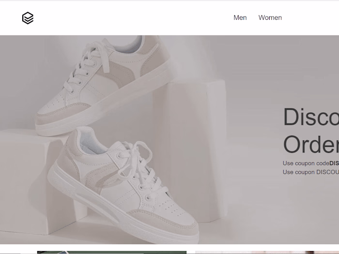Open the Men menu item
This screenshot has width=339, height=254.
(240, 18)
